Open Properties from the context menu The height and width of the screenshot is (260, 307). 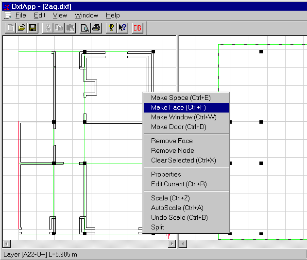186,174
